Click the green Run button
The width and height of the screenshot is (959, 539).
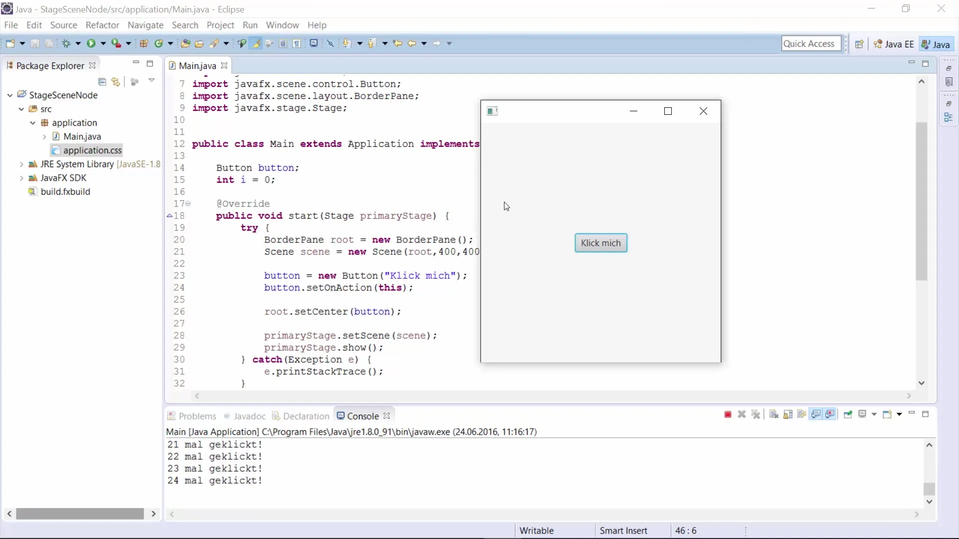click(x=91, y=43)
